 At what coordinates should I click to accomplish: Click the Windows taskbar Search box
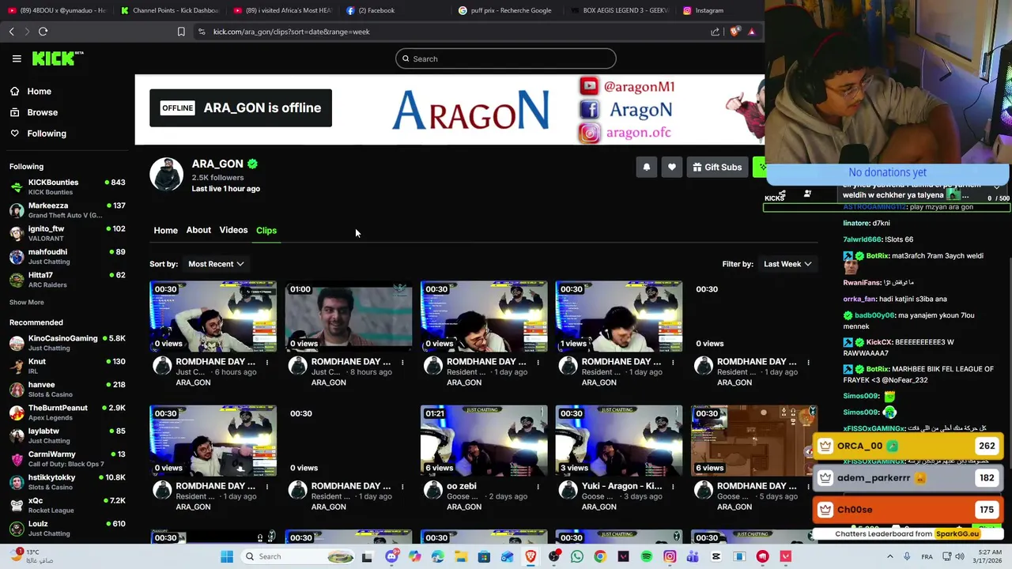299,556
